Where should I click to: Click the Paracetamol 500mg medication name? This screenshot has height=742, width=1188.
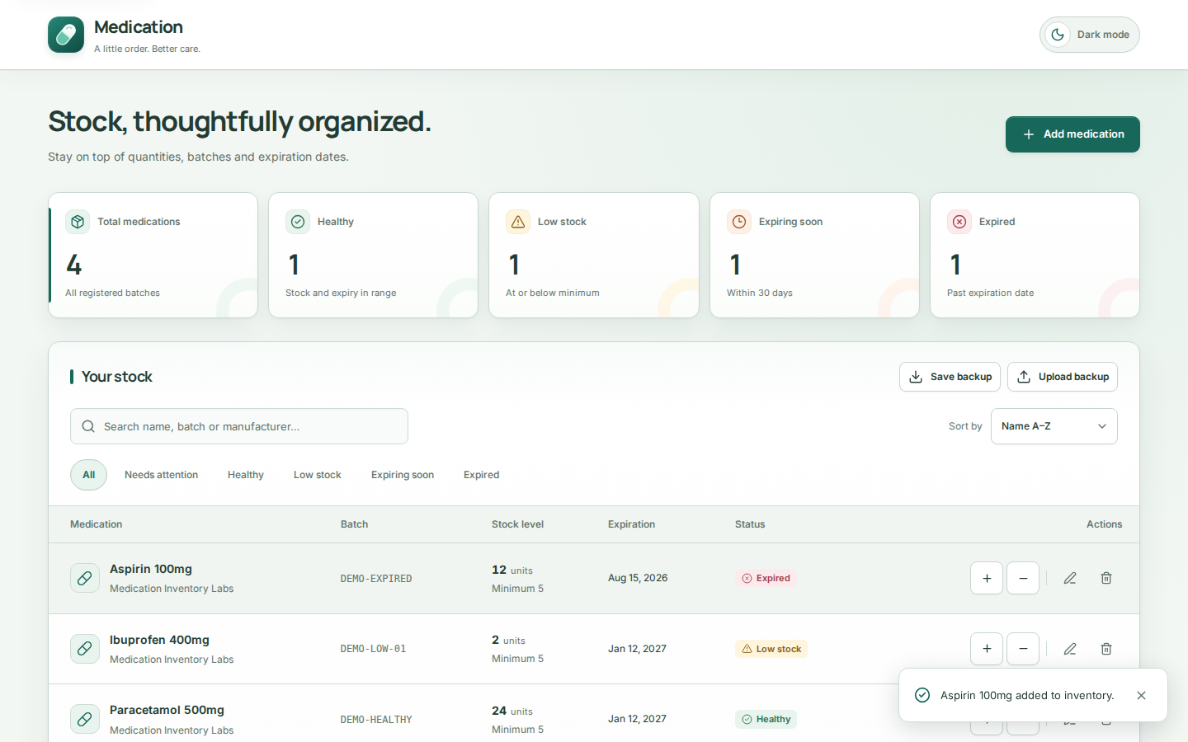tap(167, 710)
